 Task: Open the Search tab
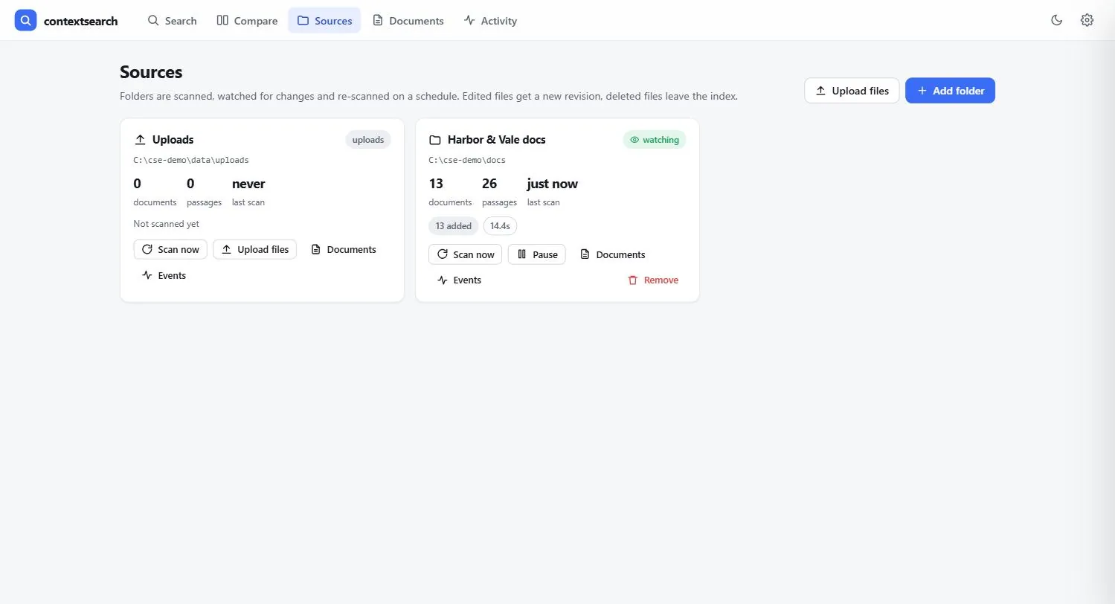(x=172, y=20)
